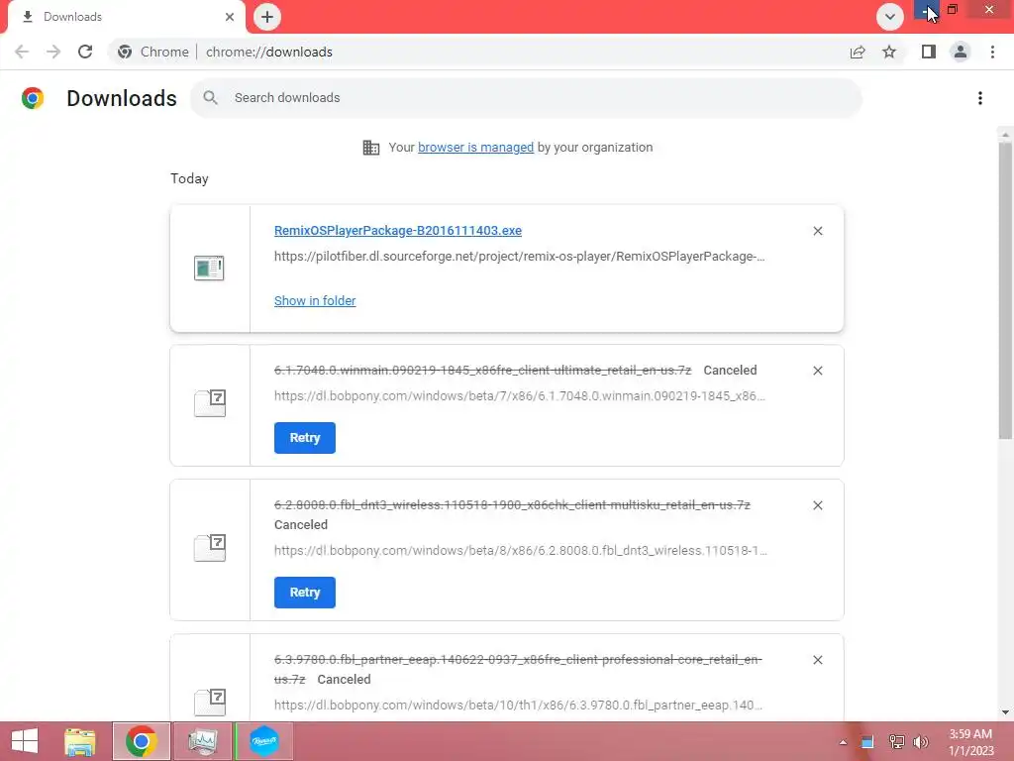
Task: Select the Downloads tab
Action: [127, 17]
